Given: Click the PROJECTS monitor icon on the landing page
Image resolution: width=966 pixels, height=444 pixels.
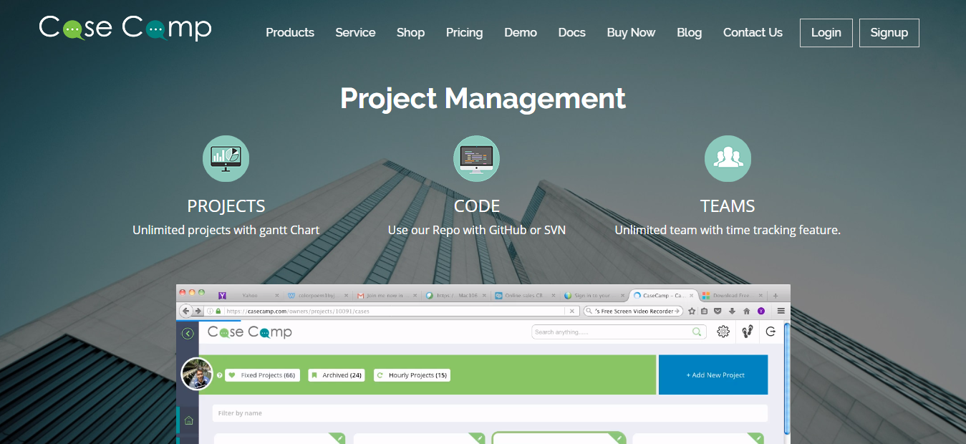Looking at the screenshot, I should coord(226,158).
